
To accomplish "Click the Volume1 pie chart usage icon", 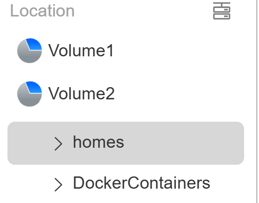I will [x=29, y=50].
